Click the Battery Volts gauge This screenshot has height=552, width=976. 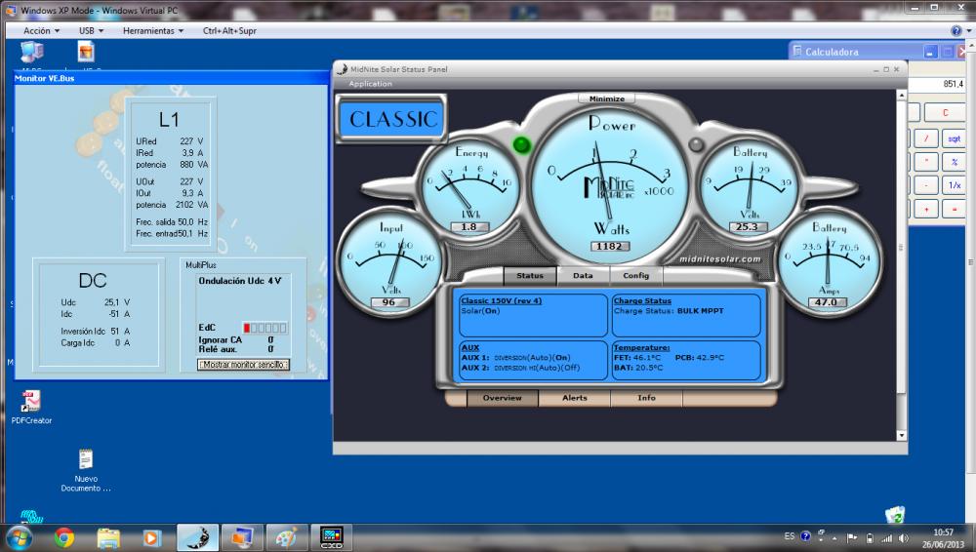click(x=749, y=186)
